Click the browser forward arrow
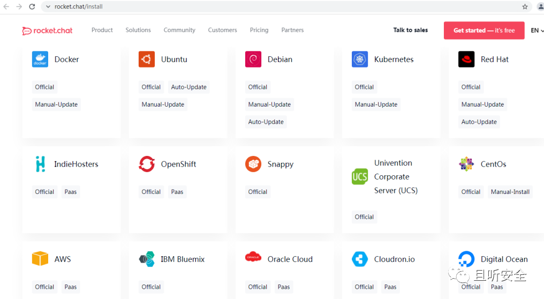Viewport: 544px width, 299px height. click(x=19, y=6)
